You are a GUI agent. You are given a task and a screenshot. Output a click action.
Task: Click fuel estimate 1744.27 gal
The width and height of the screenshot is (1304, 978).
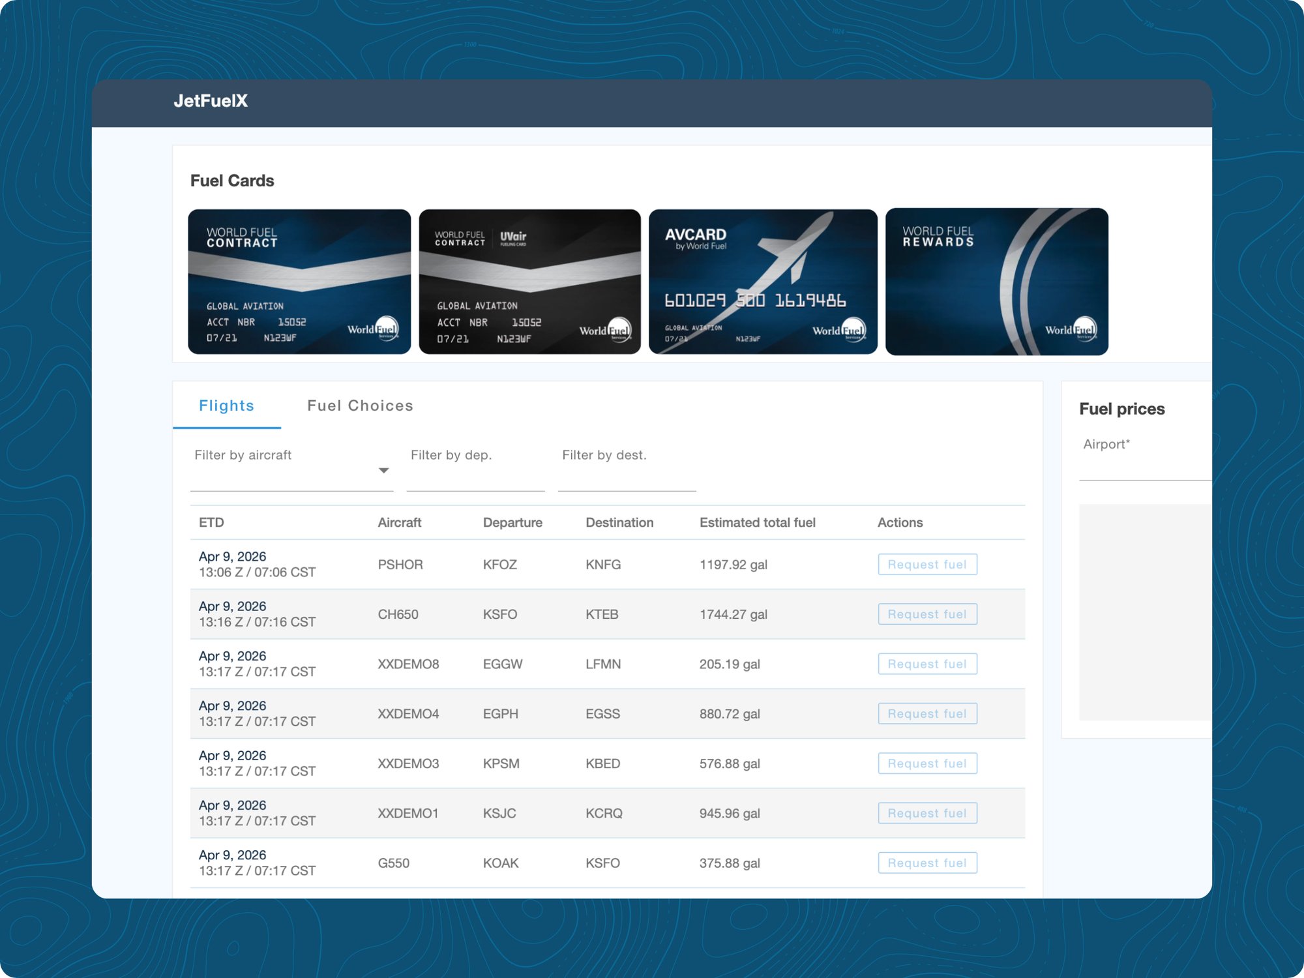[x=733, y=614]
